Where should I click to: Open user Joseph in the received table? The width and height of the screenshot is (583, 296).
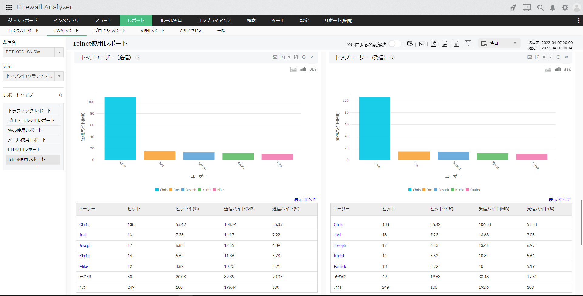click(339, 245)
